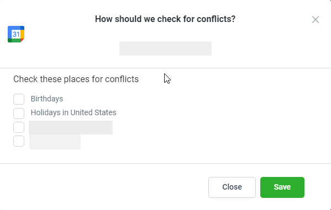
Task: Click the 31 numeral inside the calendar icon
Action: click(16, 34)
